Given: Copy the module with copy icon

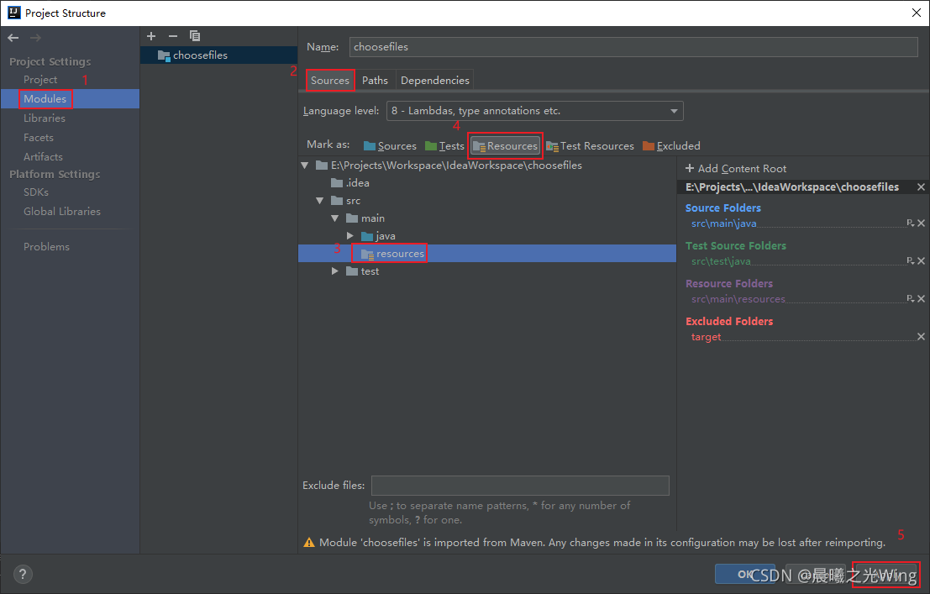Looking at the screenshot, I should 195,36.
